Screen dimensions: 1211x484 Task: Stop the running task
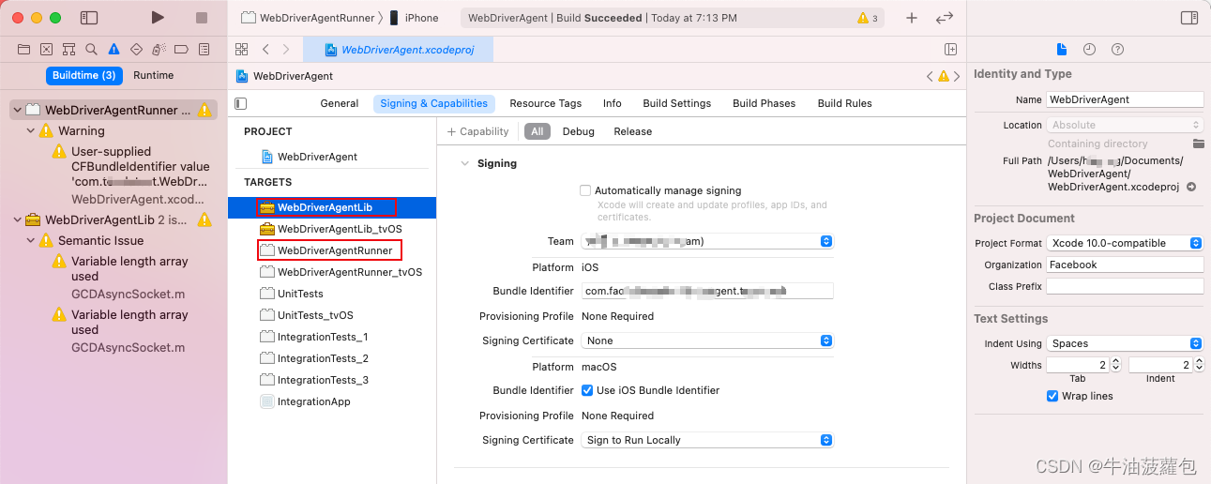click(x=201, y=18)
